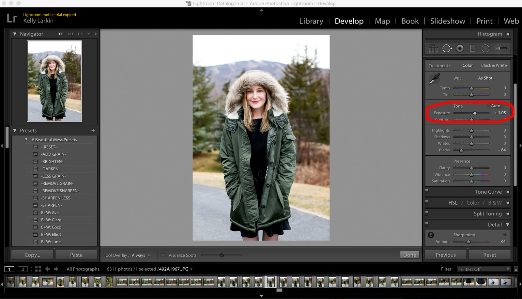Select the -BRIGHTEN- preset
This screenshot has height=299, width=522.
[x=52, y=161]
